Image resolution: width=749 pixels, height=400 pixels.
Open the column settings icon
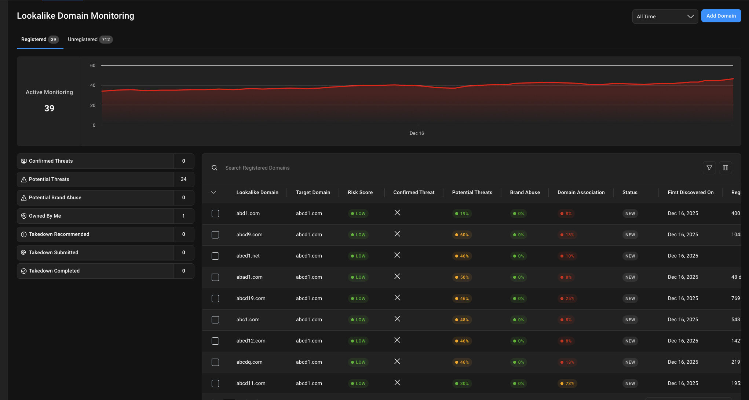725,168
